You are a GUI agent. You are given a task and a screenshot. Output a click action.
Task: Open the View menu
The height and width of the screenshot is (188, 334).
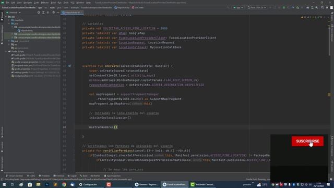pyautogui.click(x=19, y=3)
